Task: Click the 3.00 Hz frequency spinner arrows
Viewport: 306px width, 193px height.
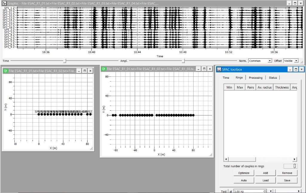Action: click(264, 191)
